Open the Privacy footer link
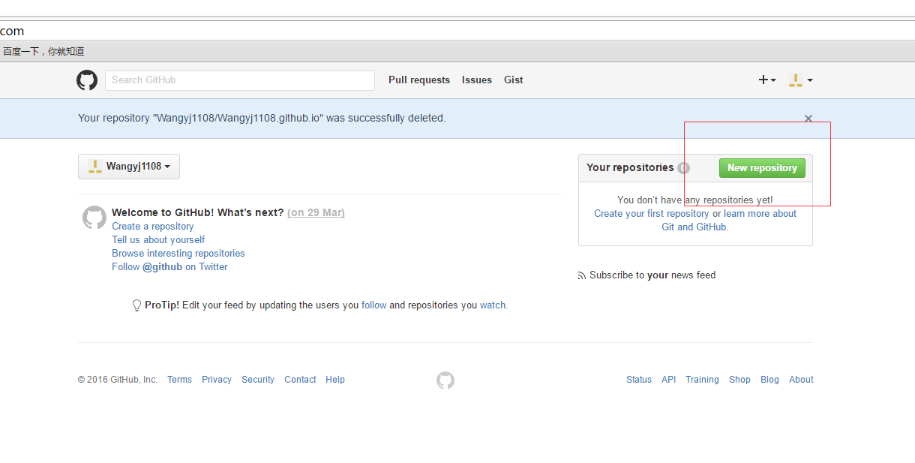 [x=217, y=380]
